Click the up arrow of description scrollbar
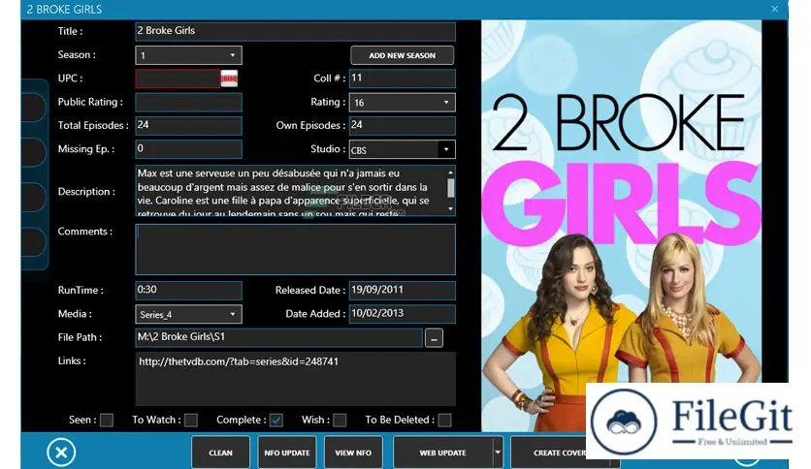 [x=450, y=172]
